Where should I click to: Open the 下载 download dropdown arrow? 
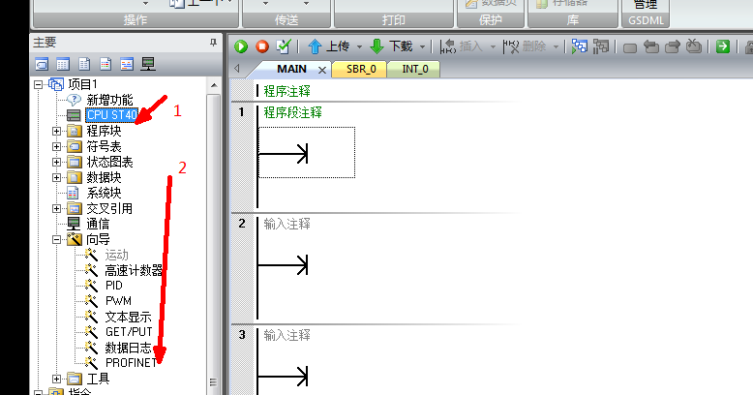(x=423, y=46)
